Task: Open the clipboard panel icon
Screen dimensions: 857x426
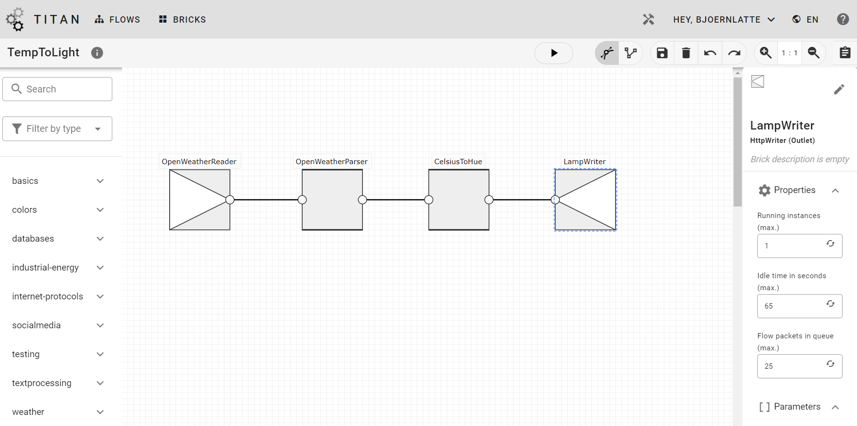Action: (844, 53)
